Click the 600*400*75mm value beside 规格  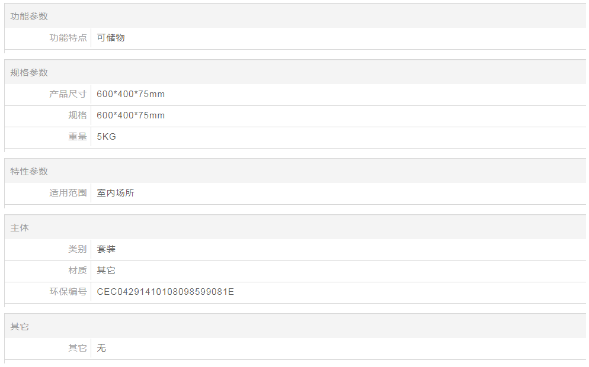point(131,115)
